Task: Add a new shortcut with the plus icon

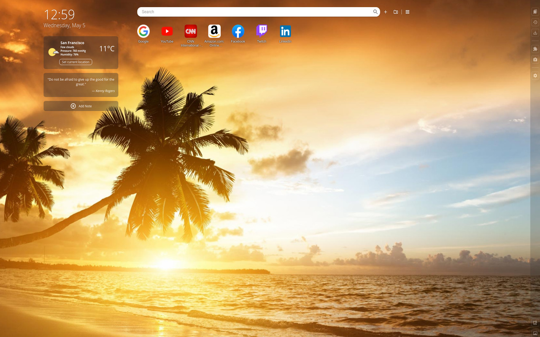Action: [385, 12]
